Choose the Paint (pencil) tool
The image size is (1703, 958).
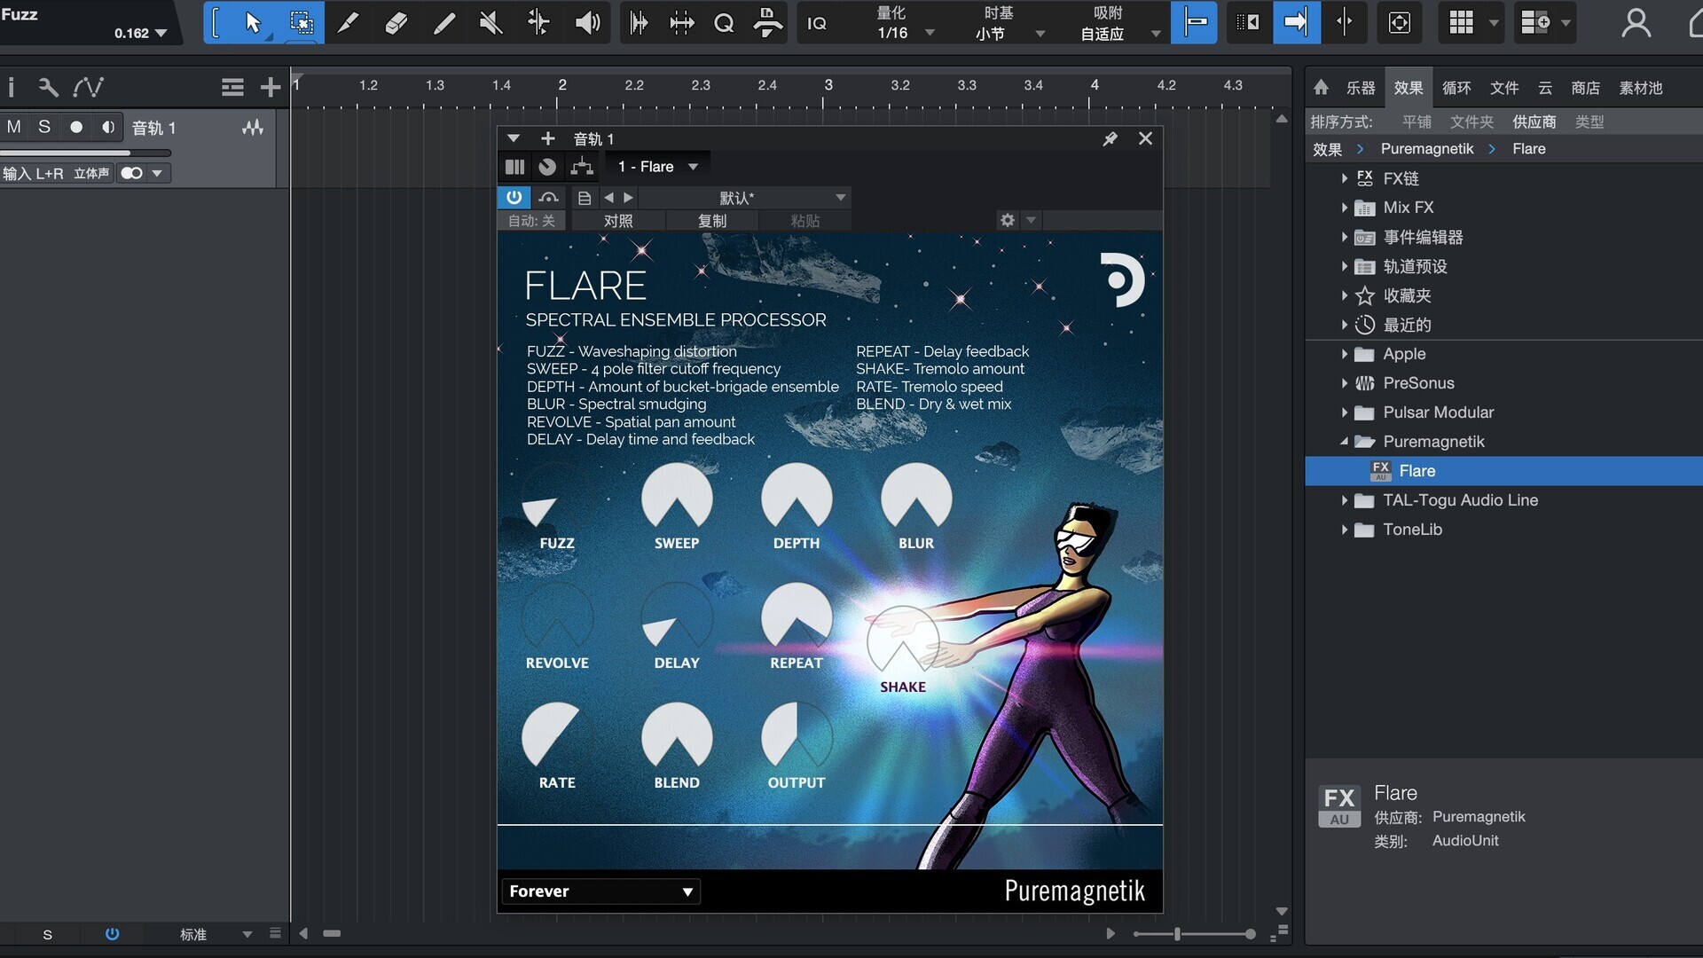pos(443,22)
